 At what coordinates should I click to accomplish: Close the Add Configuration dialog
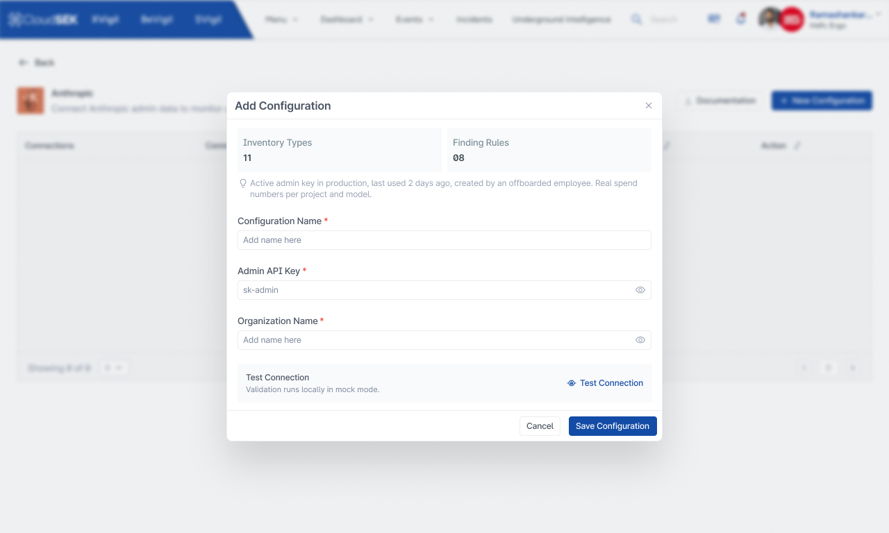tap(649, 105)
